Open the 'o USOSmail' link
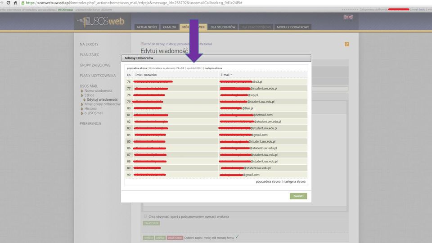This screenshot has height=243, width=432. pyautogui.click(x=94, y=113)
